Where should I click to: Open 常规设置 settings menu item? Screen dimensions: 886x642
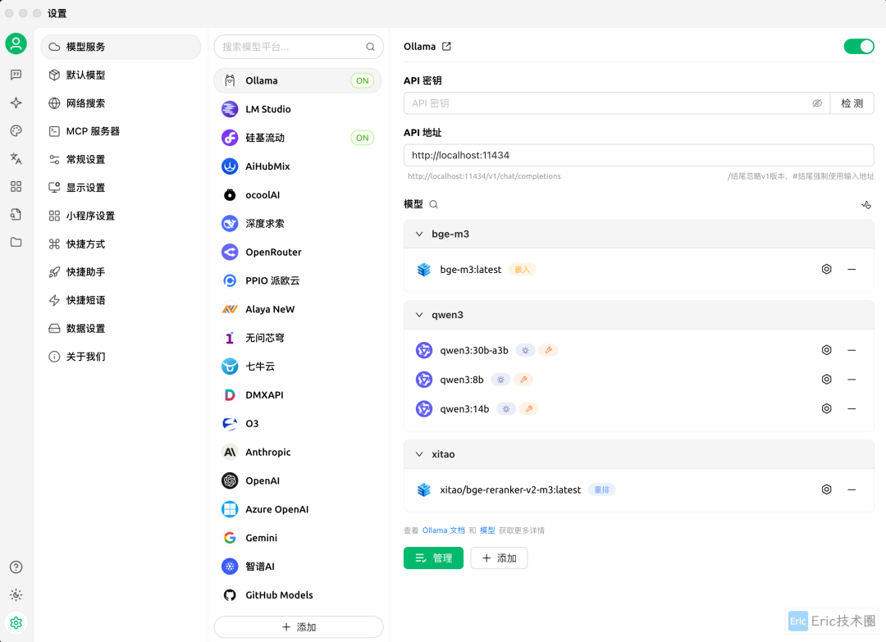coord(121,159)
